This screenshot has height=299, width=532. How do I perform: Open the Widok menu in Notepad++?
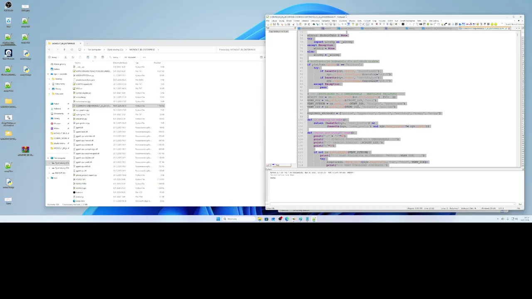click(x=289, y=20)
